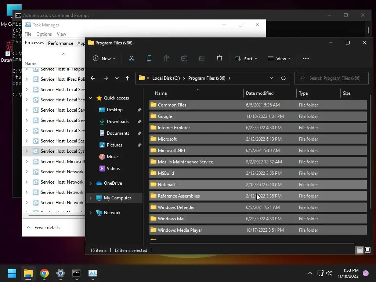Open the View dropdown menu
This screenshot has height=282, width=376.
(x=279, y=58)
